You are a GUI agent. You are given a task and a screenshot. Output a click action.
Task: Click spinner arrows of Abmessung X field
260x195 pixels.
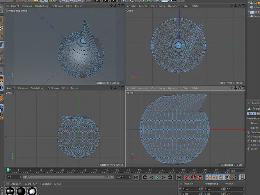pos(221,189)
